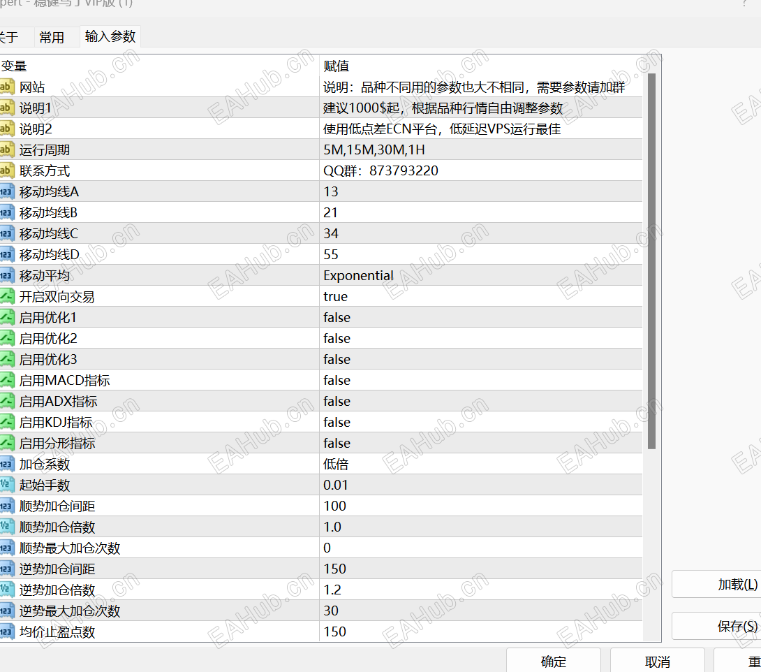Click the integer icon beside 顺势加仓间距
The image size is (761, 672).
pos(6,506)
